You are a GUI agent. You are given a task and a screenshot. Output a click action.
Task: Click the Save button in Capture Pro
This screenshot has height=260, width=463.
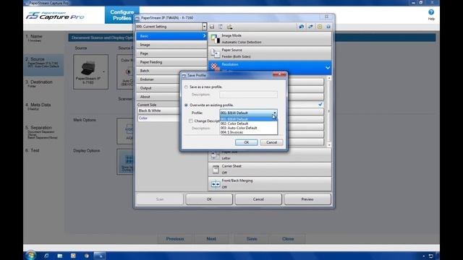pyautogui.click(x=252, y=239)
